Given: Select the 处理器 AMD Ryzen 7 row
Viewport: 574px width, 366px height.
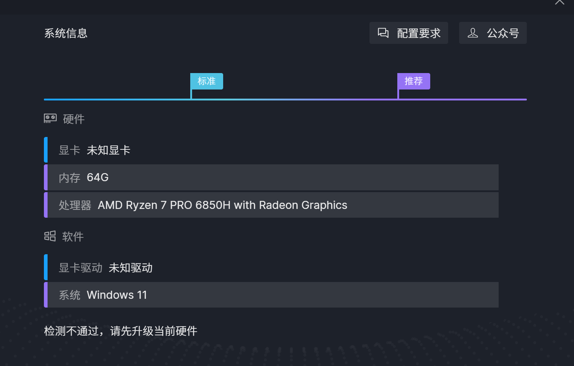Looking at the screenshot, I should tap(271, 205).
